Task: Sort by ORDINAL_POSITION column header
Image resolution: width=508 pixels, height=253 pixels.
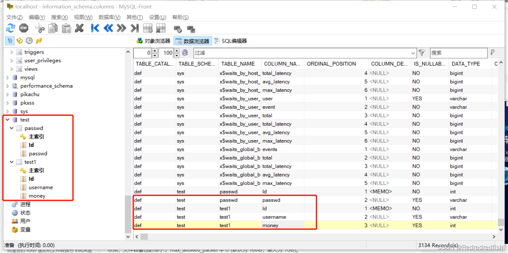Action: coord(336,64)
